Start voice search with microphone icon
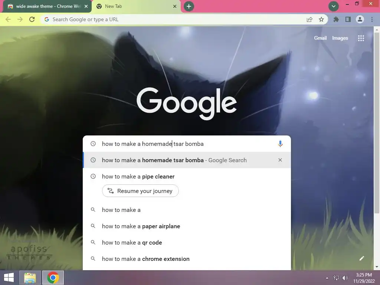Viewport: 380px width, 285px height. 280,144
